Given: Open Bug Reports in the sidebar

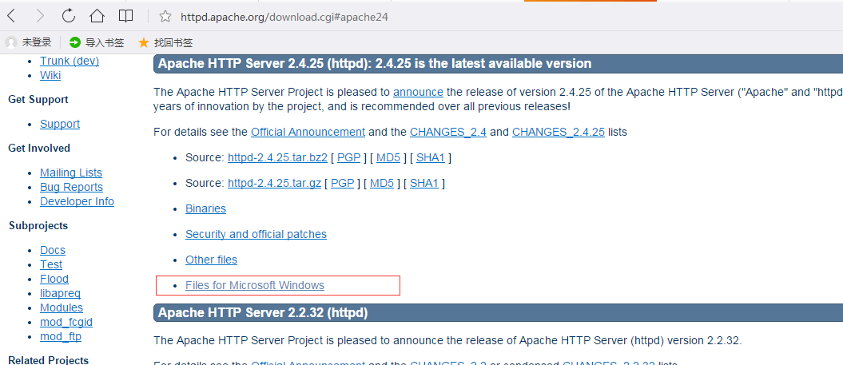Looking at the screenshot, I should [x=71, y=187].
